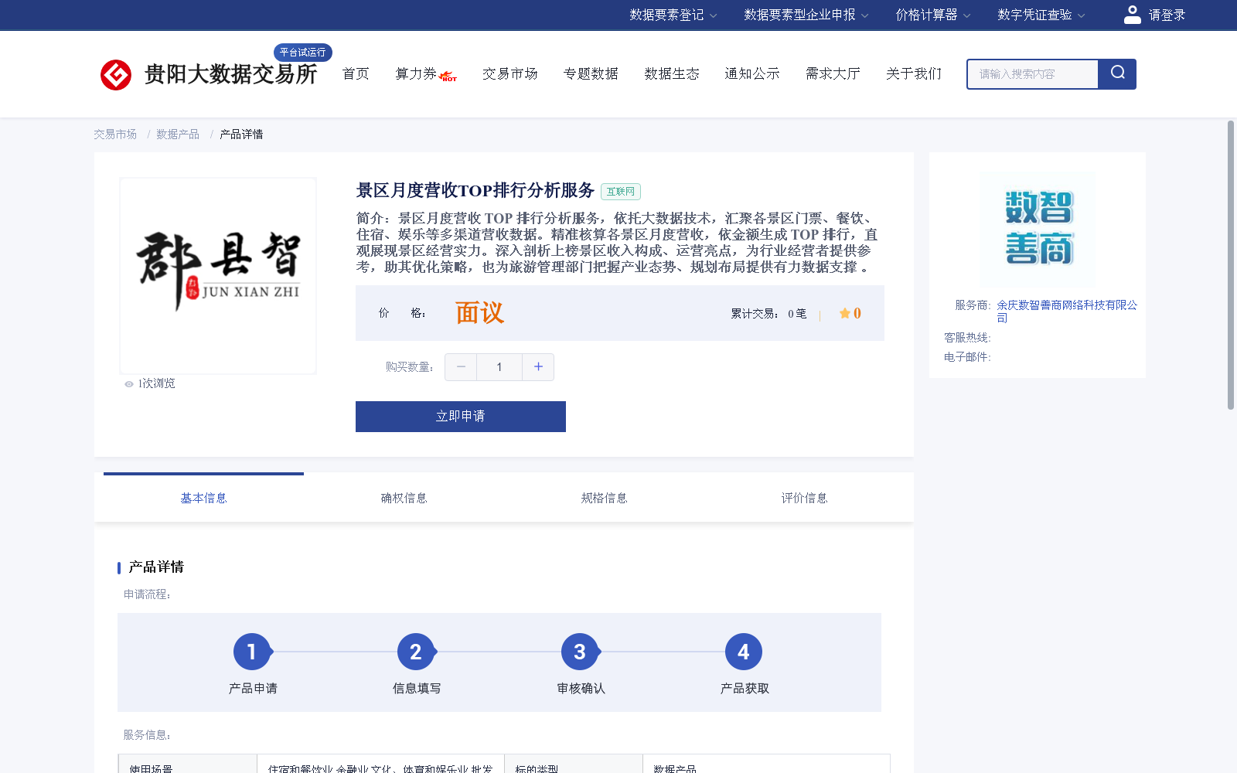Open the 关于我们 menu item

pyautogui.click(x=914, y=73)
